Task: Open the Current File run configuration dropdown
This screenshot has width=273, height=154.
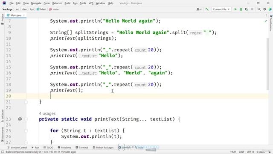Action: pos(221,9)
